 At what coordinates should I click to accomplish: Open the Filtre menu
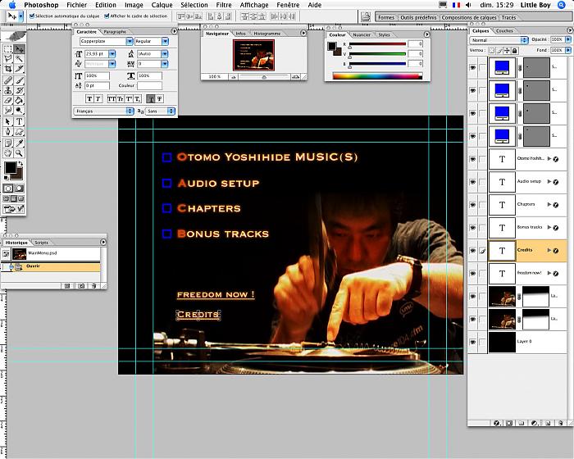(224, 5)
